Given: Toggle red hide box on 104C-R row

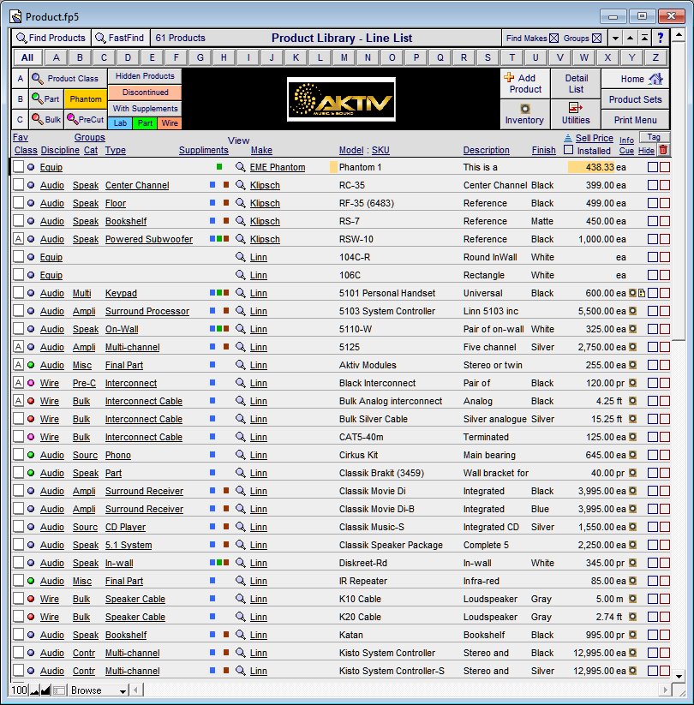Looking at the screenshot, I should (x=665, y=257).
